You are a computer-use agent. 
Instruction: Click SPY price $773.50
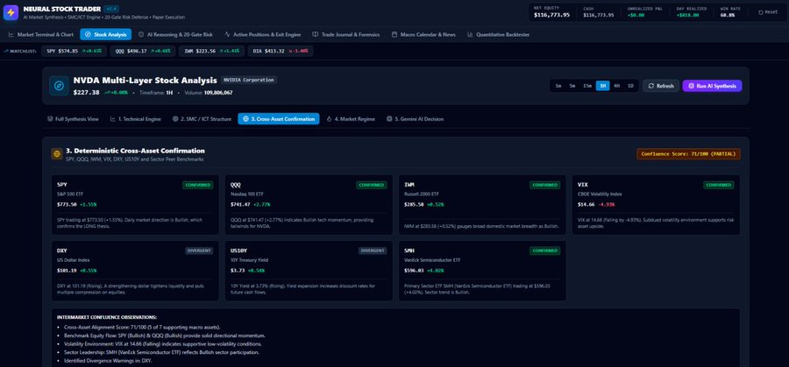[67, 205]
